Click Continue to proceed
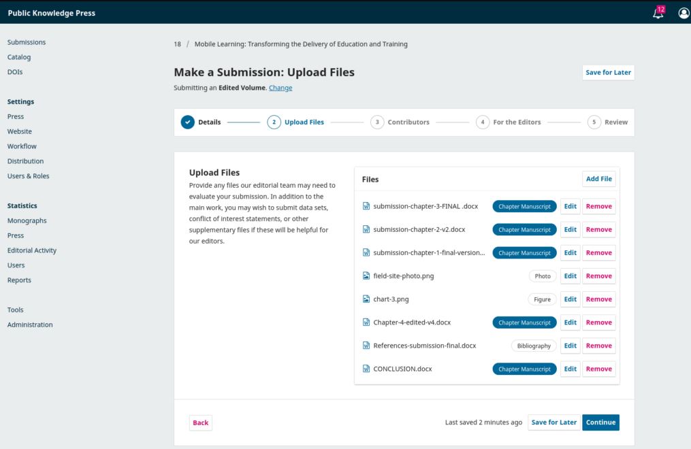 pyautogui.click(x=600, y=422)
